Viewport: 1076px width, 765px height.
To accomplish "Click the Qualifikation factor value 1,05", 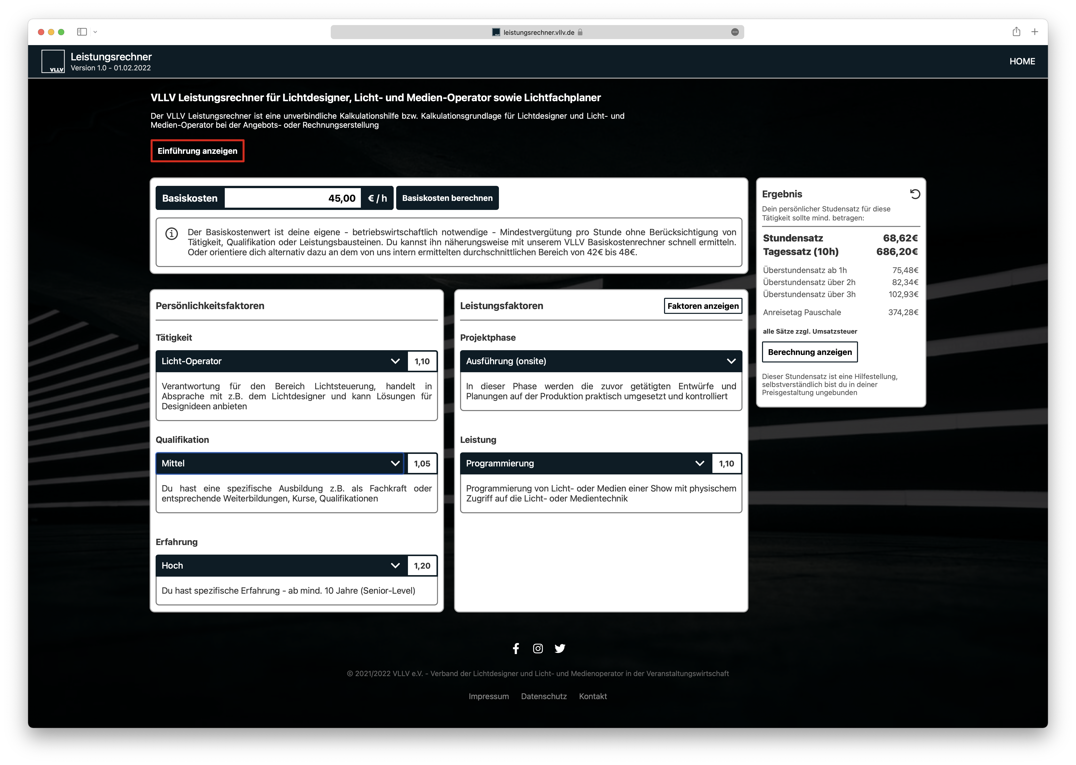I will (x=422, y=463).
